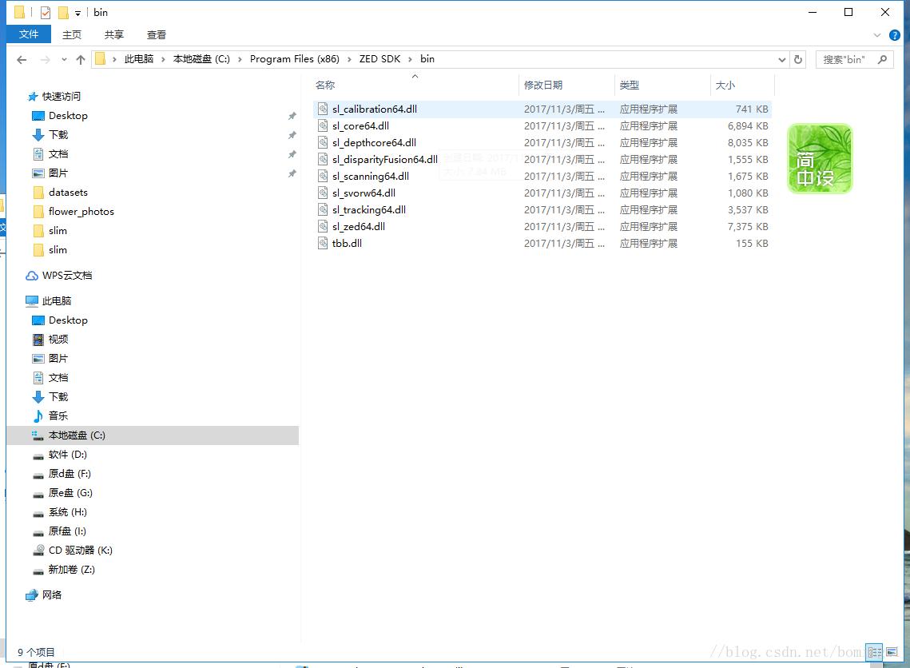Click the green 简中设 floating icon
Image resolution: width=910 pixels, height=668 pixels.
tap(820, 158)
